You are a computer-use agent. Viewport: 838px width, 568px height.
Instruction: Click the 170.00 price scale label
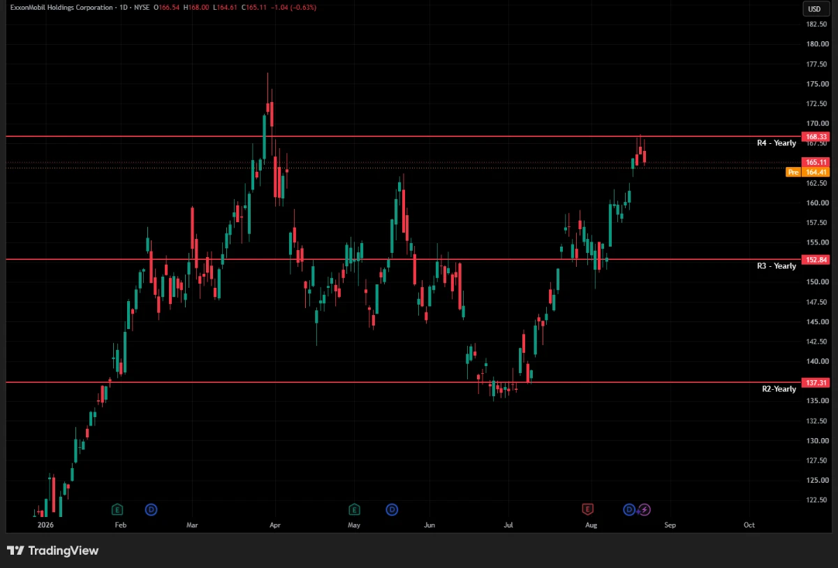coord(816,124)
